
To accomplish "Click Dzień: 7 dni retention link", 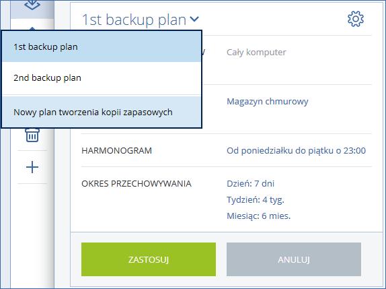I will (250, 183).
